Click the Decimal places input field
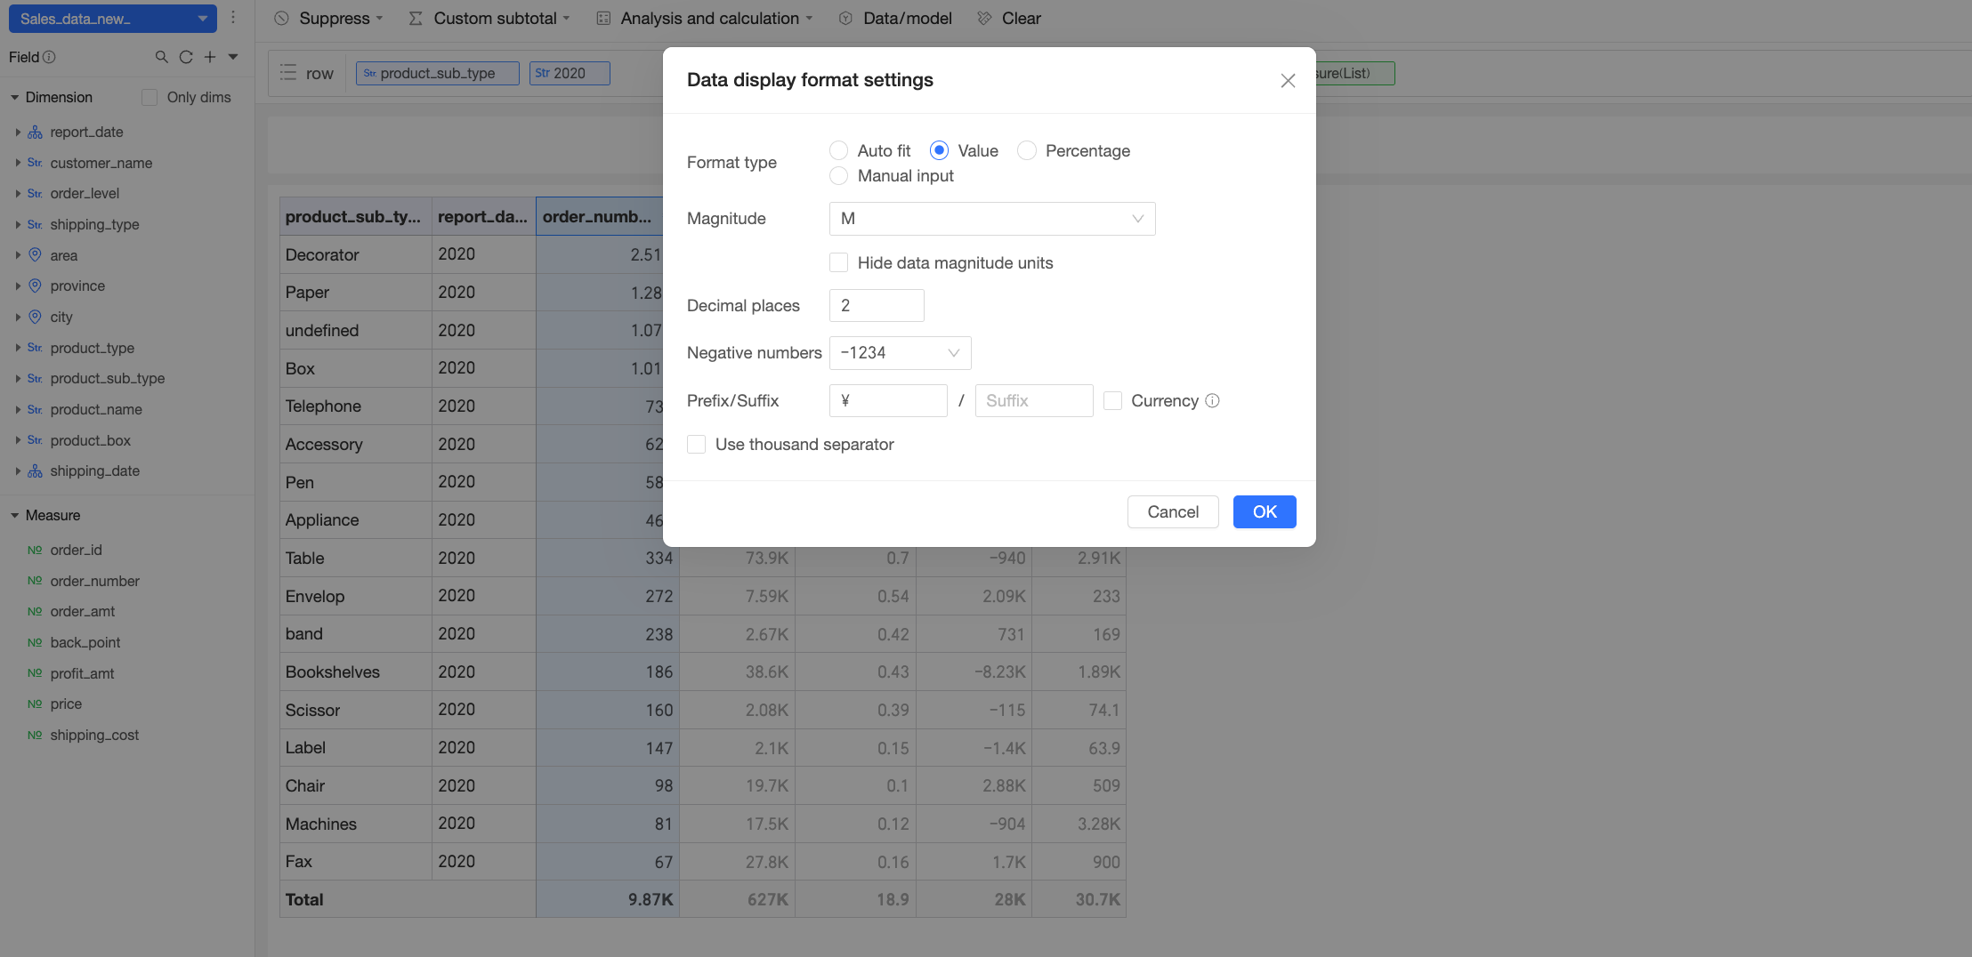This screenshot has height=957, width=1972. (877, 306)
